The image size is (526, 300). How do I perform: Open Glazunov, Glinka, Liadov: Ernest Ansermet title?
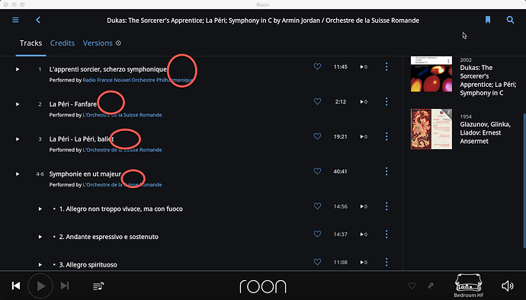tap(485, 132)
